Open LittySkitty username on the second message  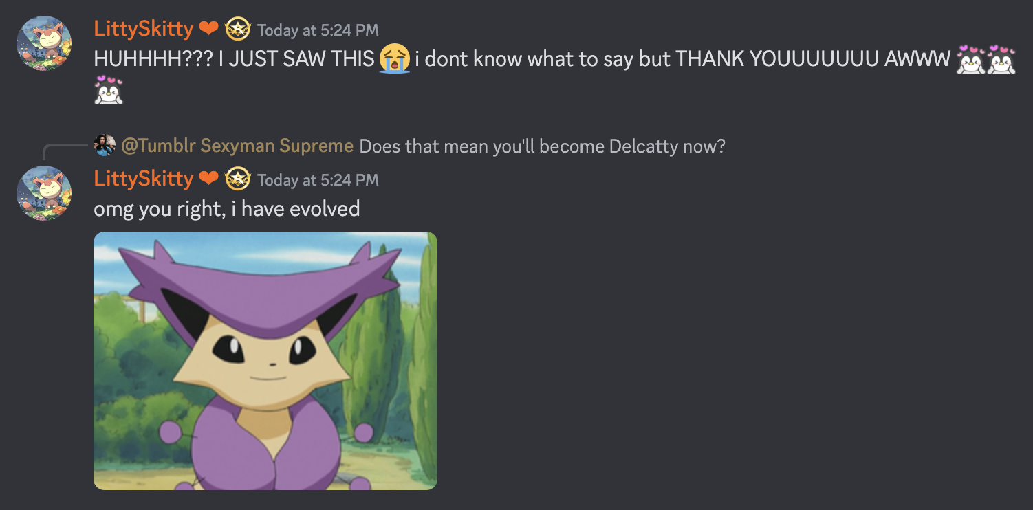point(144,179)
